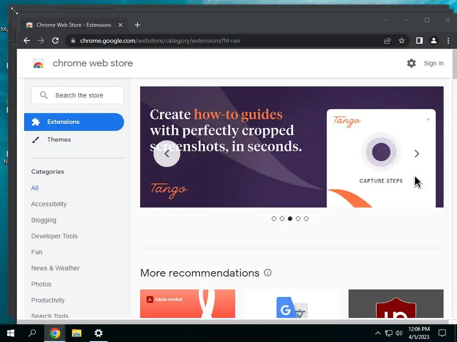Select the Themes sidebar item
Image resolution: width=457 pixels, height=342 pixels.
[x=74, y=139]
